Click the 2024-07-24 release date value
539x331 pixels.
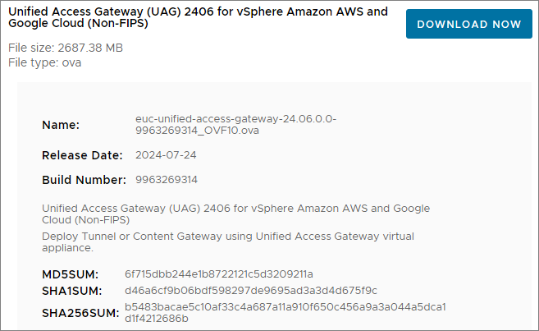(x=165, y=154)
